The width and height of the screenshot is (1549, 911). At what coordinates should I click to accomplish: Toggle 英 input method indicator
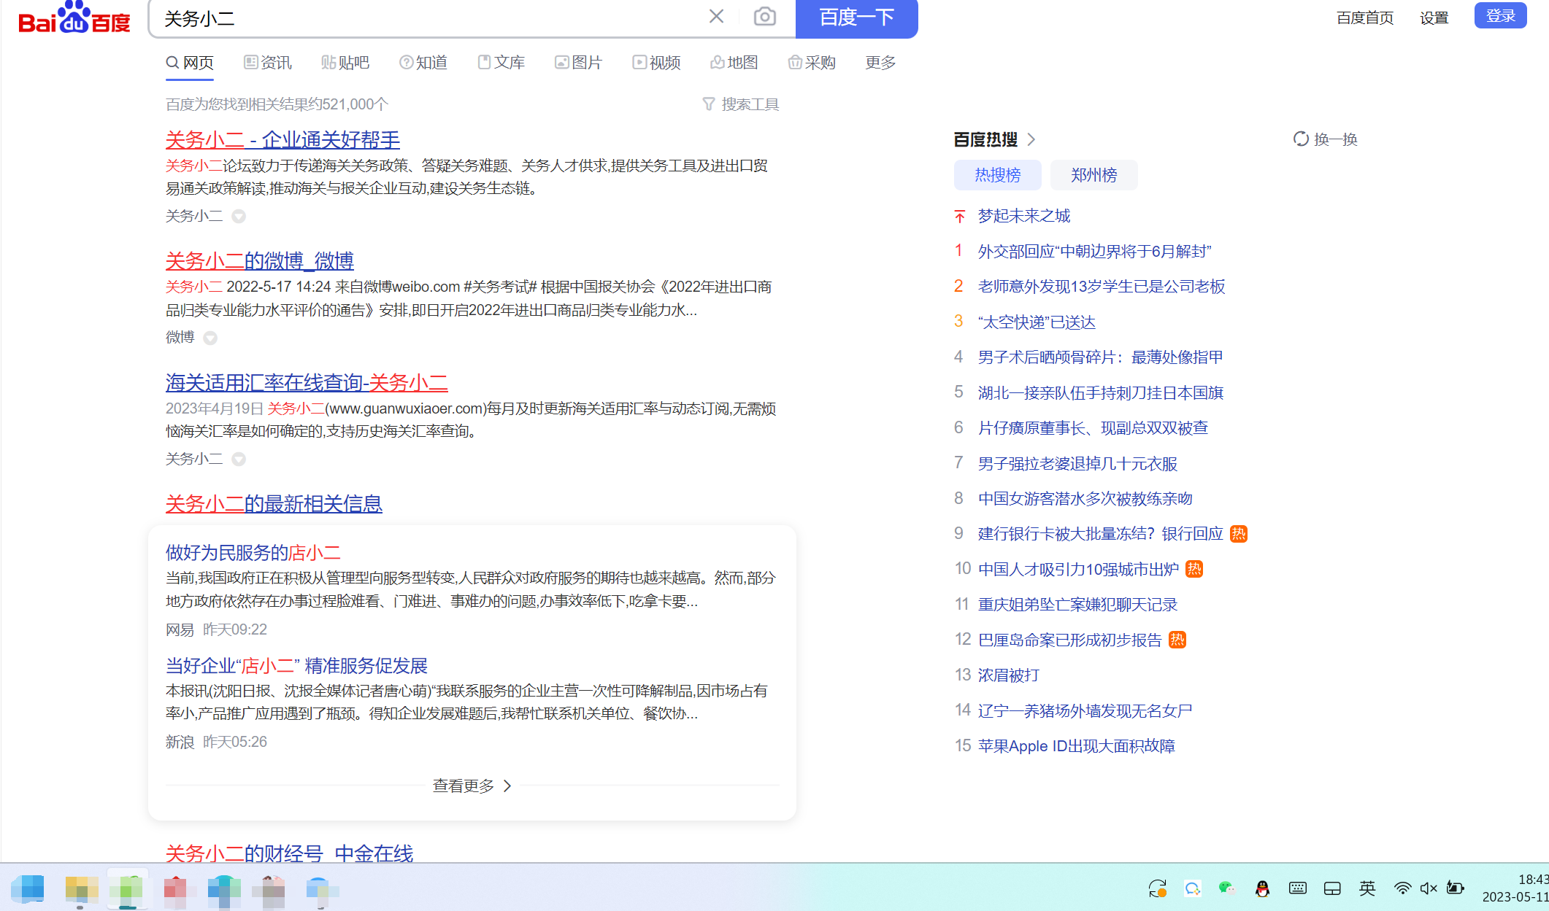point(1367,888)
